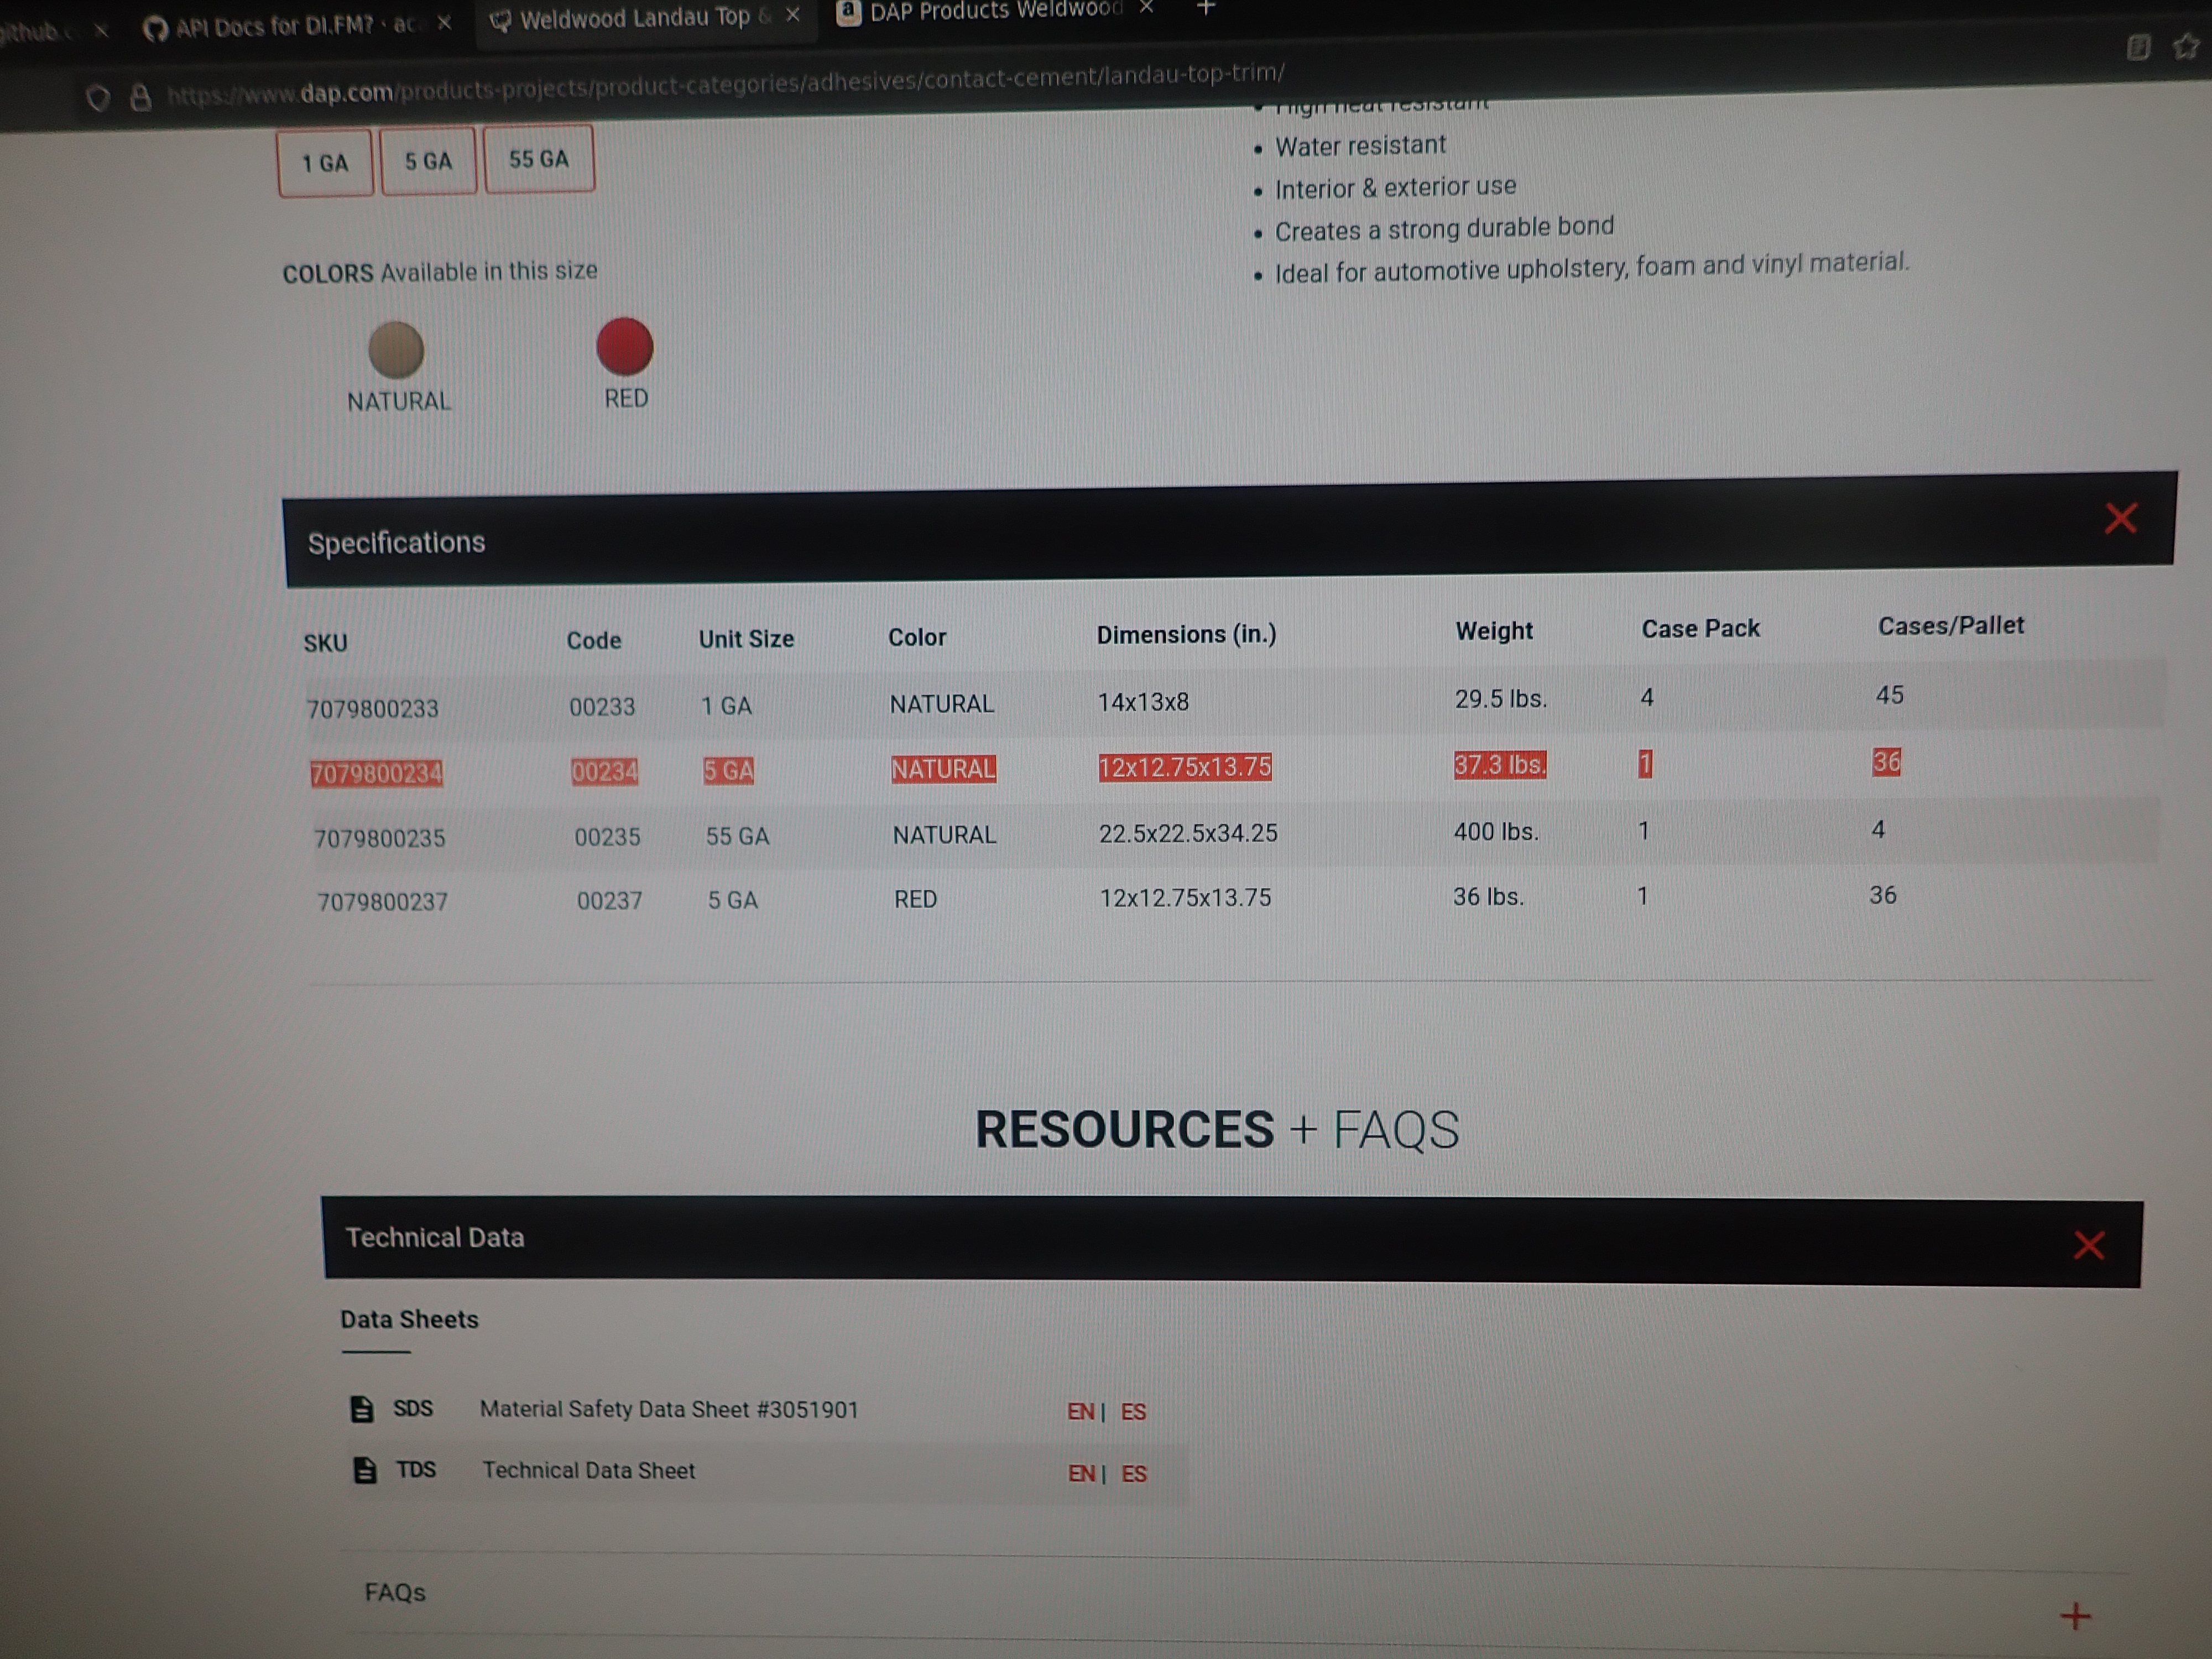Click the SDS document file icon
Viewport: 2212px width, 1659px height.
point(362,1409)
